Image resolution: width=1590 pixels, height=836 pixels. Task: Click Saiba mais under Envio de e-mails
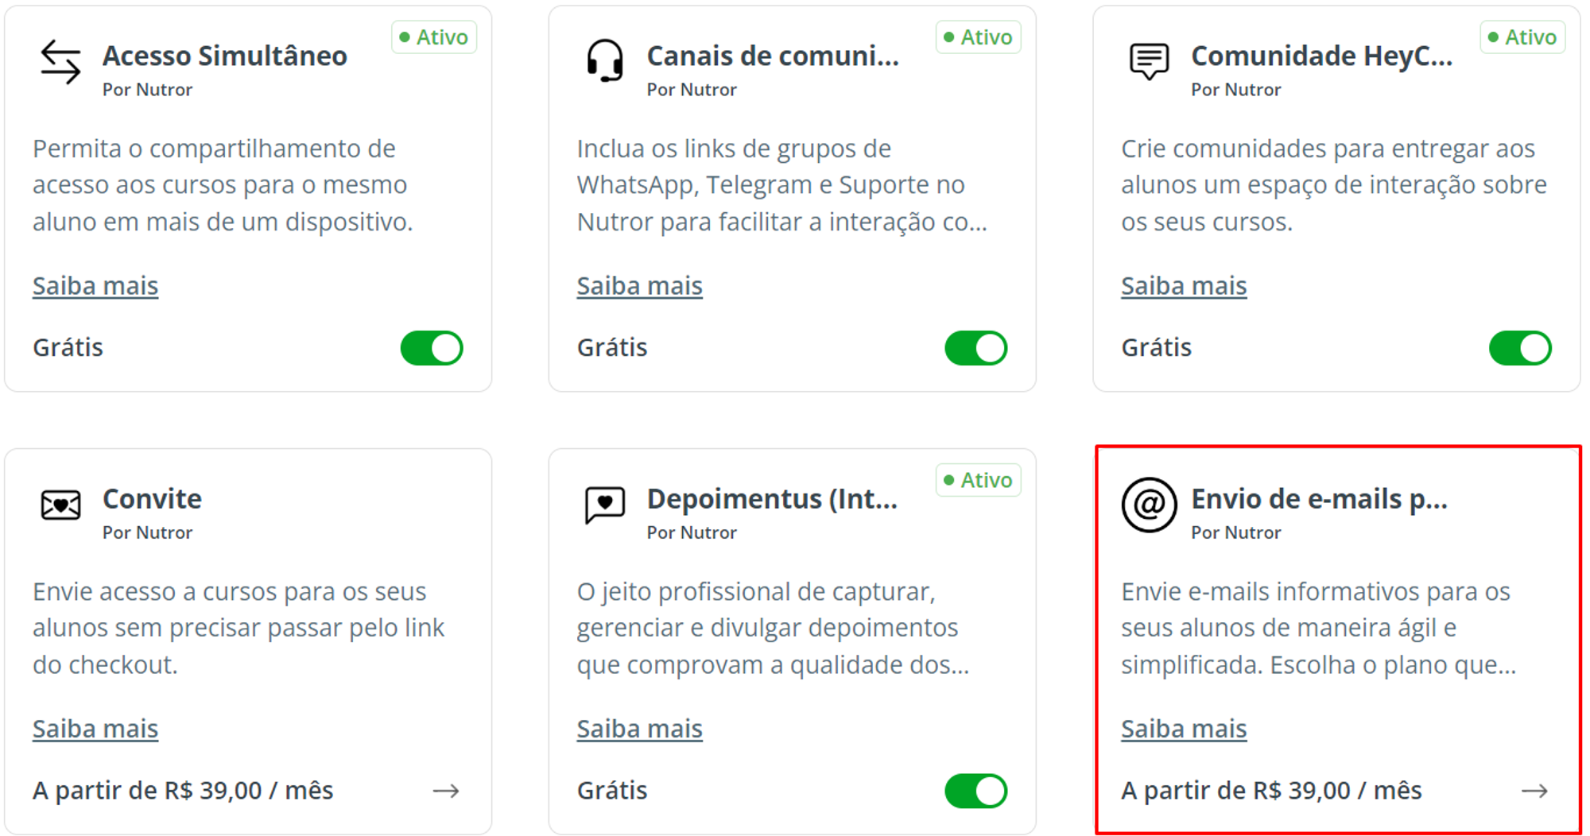[1184, 729]
